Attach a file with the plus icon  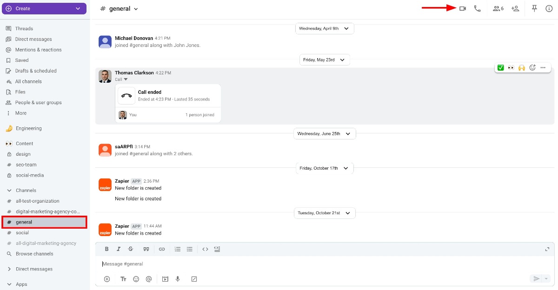pyautogui.click(x=107, y=279)
